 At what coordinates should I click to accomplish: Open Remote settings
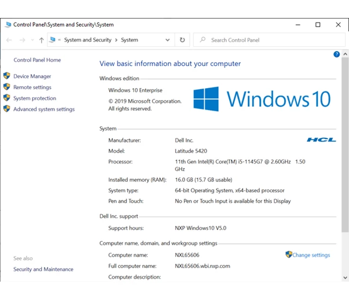(32, 87)
